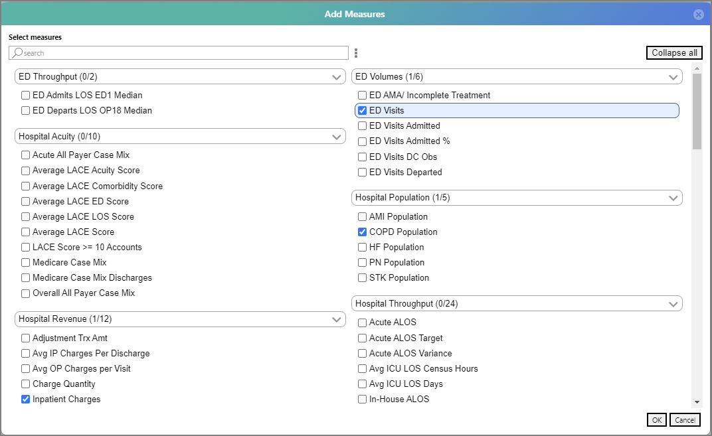Select the In-House ALOS checkbox
Viewport: 712px width, 436px height.
pyautogui.click(x=363, y=400)
